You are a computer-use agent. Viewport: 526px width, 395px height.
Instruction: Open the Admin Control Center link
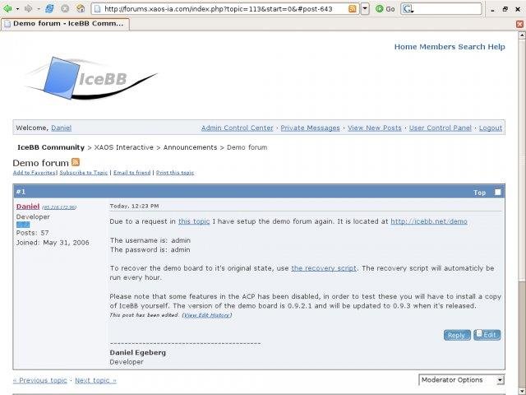(238, 128)
